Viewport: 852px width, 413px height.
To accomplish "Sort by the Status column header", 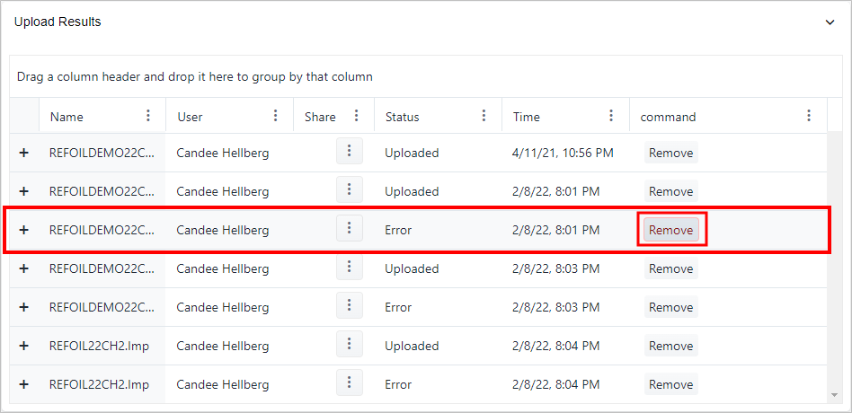I will coord(402,117).
